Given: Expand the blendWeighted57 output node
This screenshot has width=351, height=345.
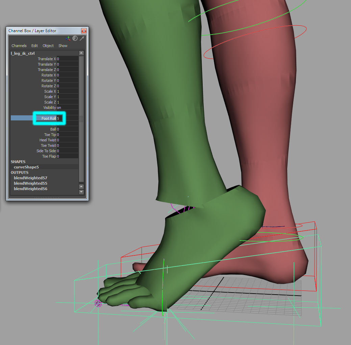Looking at the screenshot, I should [x=30, y=178].
